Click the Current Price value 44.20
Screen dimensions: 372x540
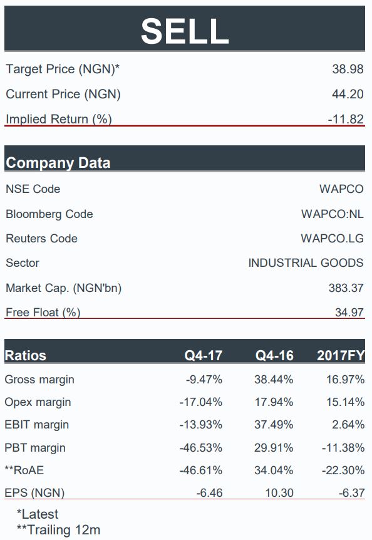[x=348, y=94]
